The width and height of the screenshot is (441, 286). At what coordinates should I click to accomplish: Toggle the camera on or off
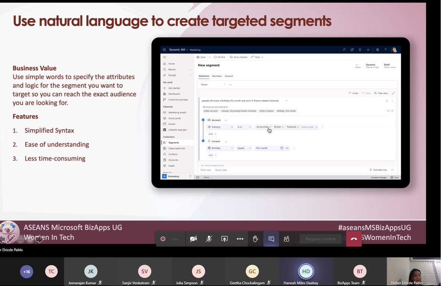(x=193, y=239)
